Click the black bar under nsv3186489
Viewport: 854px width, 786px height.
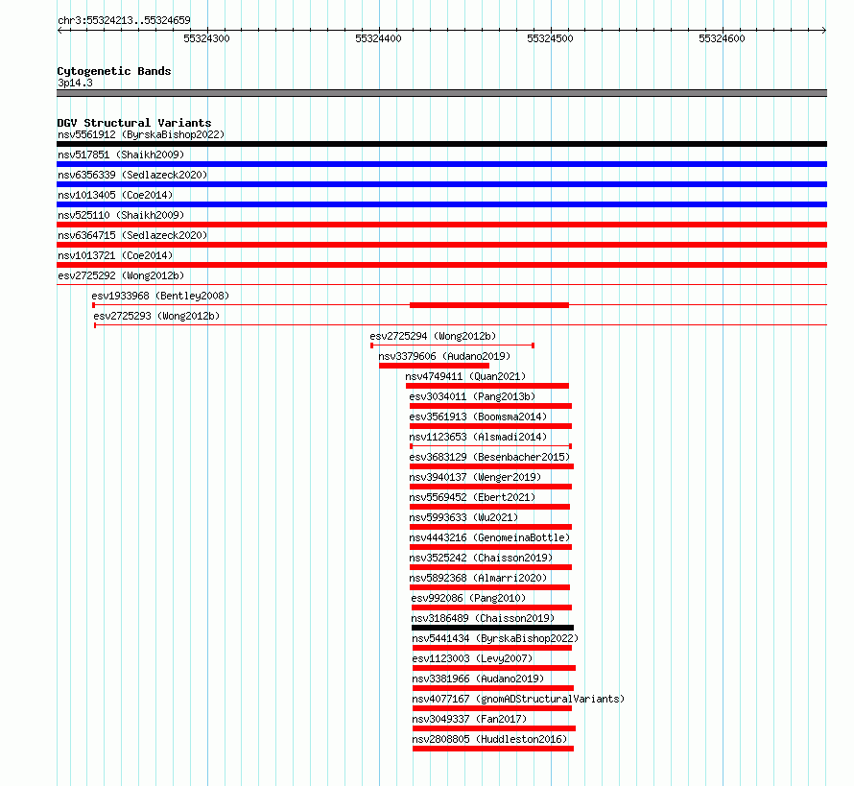(492, 628)
